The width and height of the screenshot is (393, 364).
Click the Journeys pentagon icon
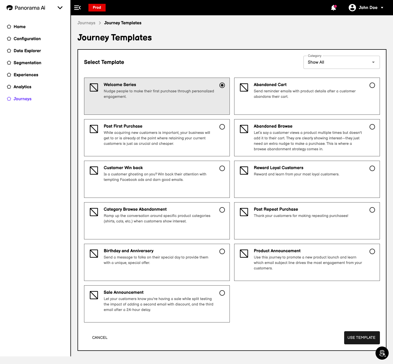coord(9,99)
